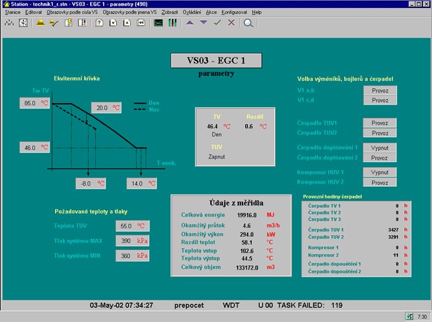The width and height of the screenshot is (432, 322).
Task: Click the purple down arrow icon
Action: coord(203,23)
